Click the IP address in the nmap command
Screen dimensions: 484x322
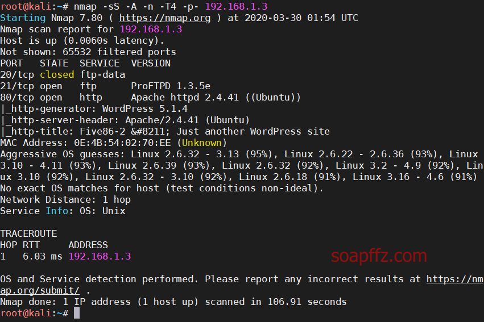point(236,6)
